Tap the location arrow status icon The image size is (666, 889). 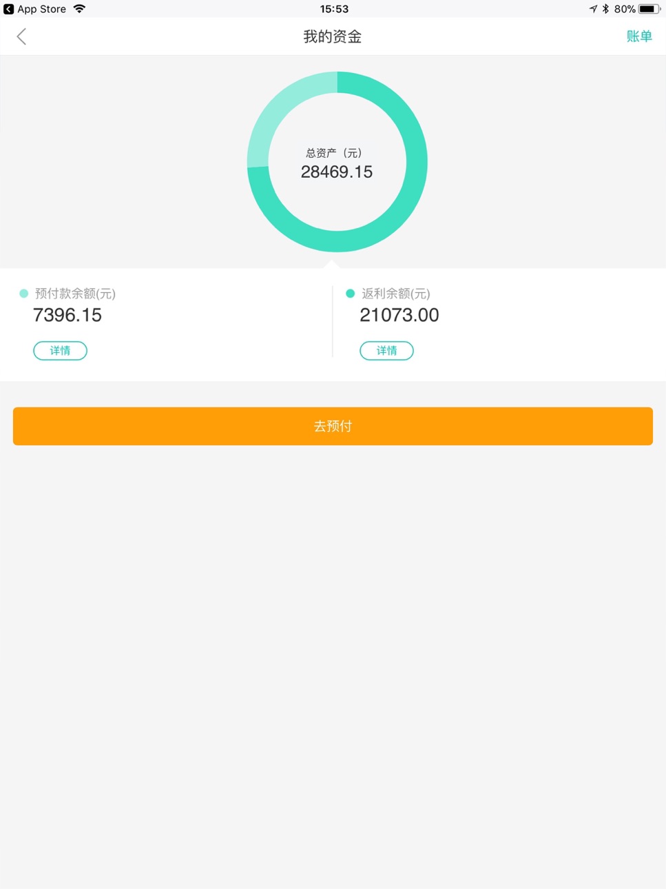click(593, 9)
